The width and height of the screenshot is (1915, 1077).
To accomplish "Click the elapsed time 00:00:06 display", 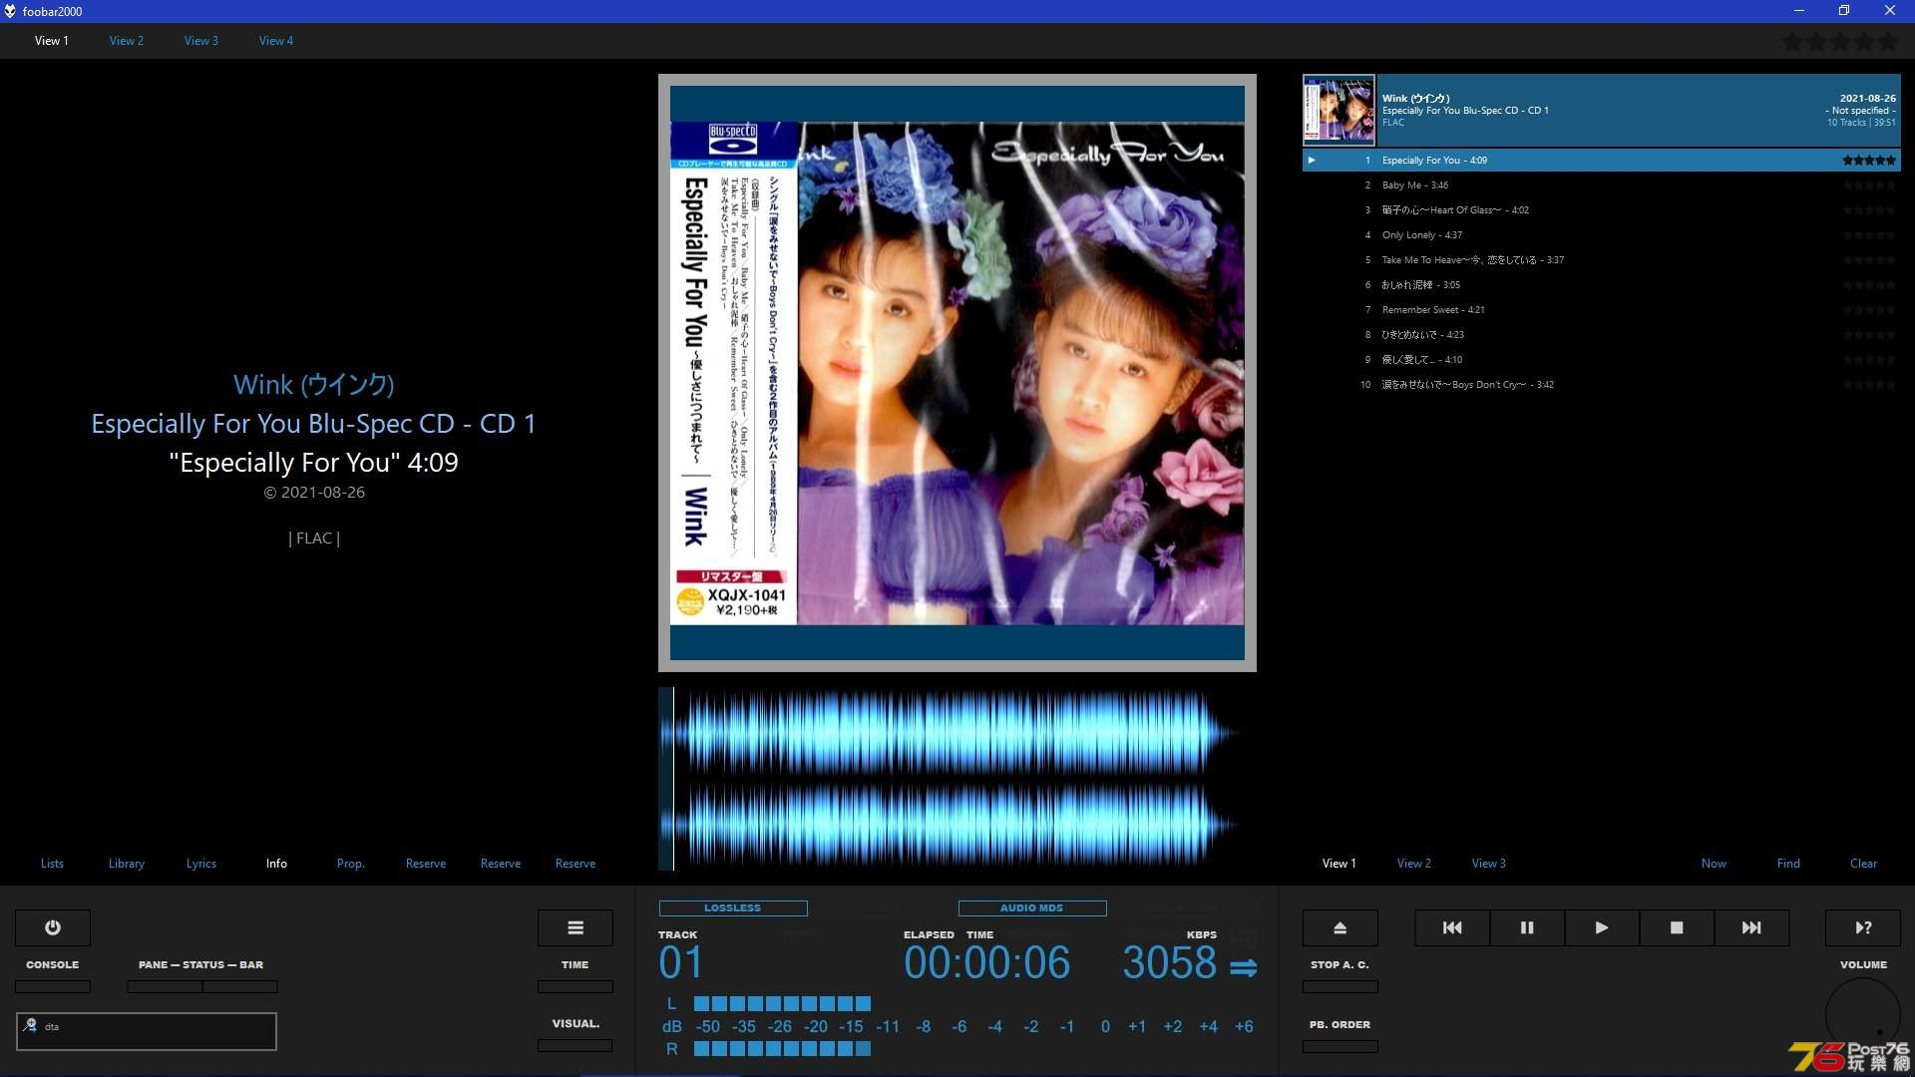I will 986,963.
